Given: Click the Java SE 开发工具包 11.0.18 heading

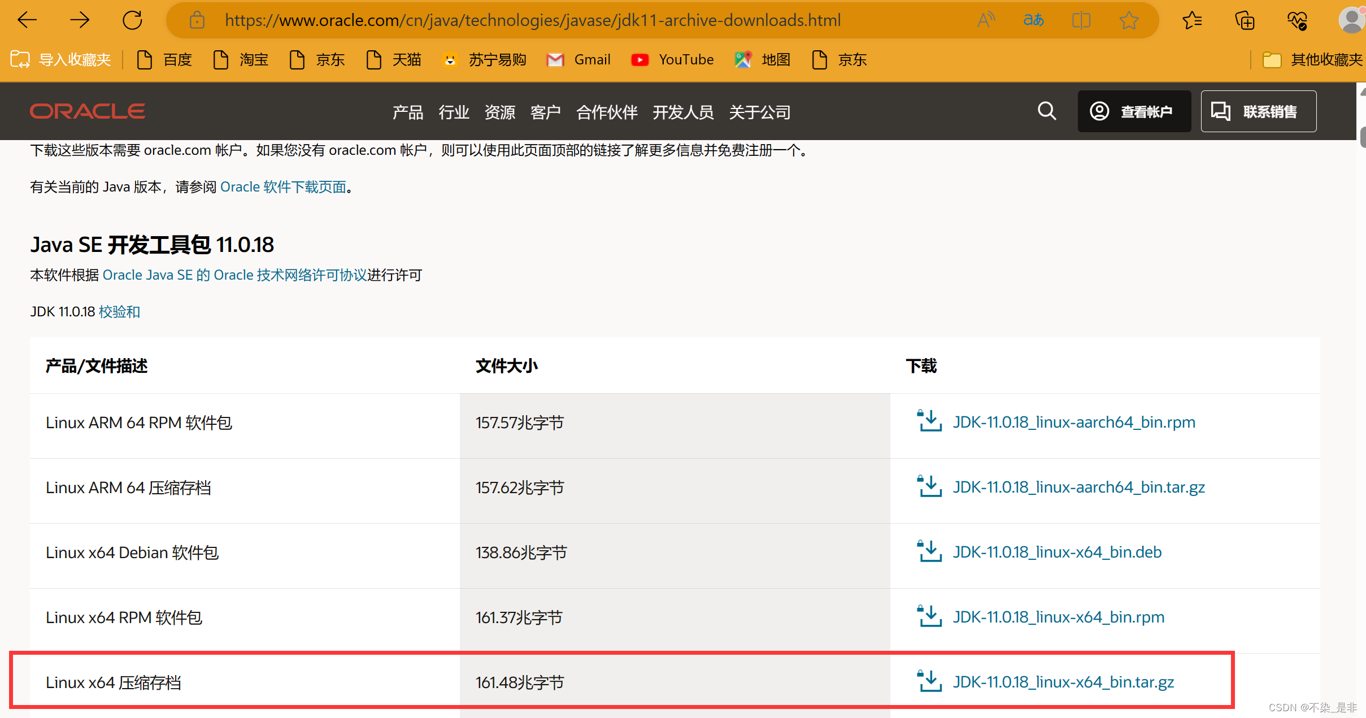Looking at the screenshot, I should (152, 245).
